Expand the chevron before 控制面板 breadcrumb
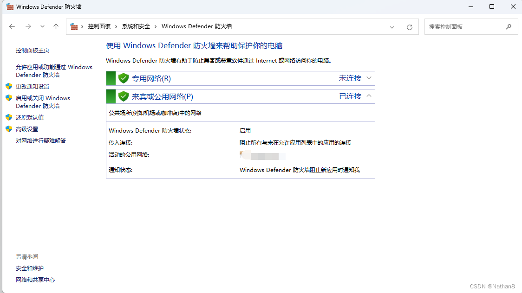The height and width of the screenshot is (293, 522). 82,26
